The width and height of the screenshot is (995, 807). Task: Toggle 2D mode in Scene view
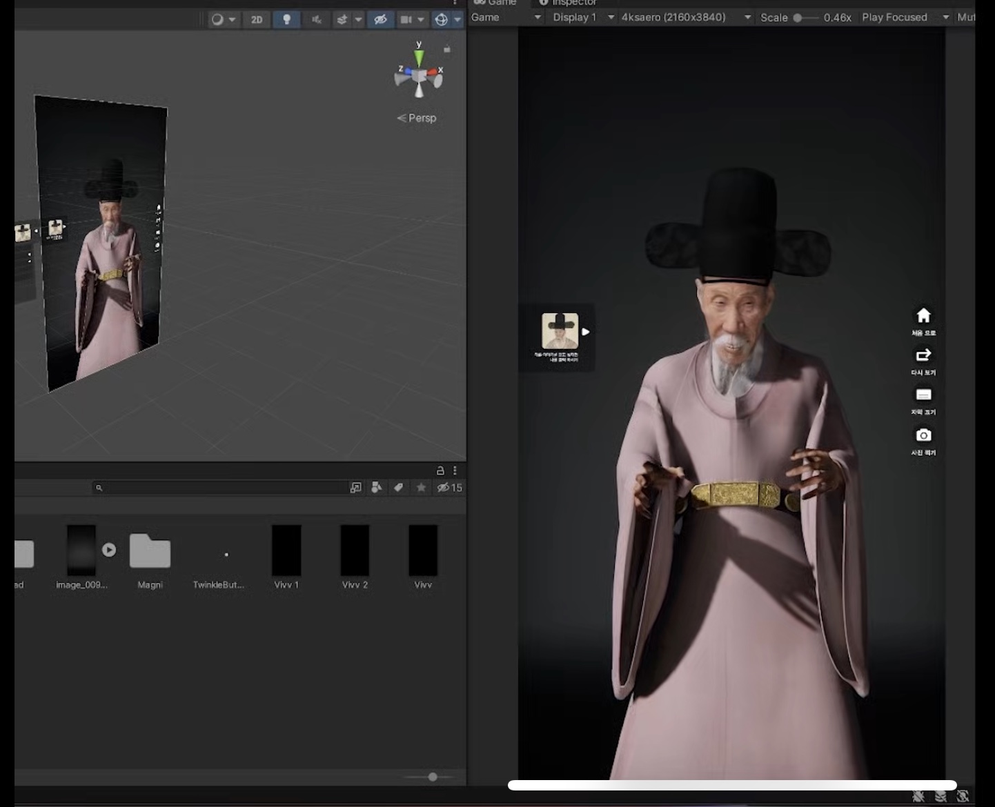(257, 19)
